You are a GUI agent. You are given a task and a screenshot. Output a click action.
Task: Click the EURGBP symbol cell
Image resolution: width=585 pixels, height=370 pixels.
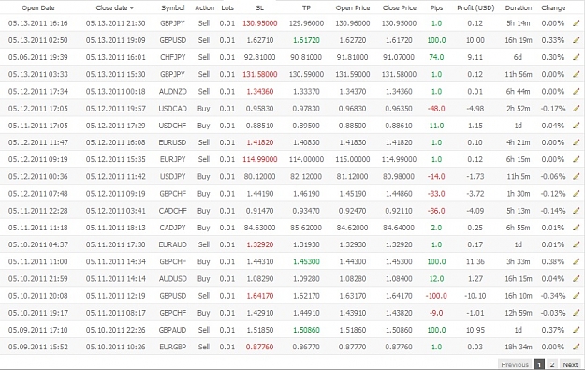click(172, 347)
